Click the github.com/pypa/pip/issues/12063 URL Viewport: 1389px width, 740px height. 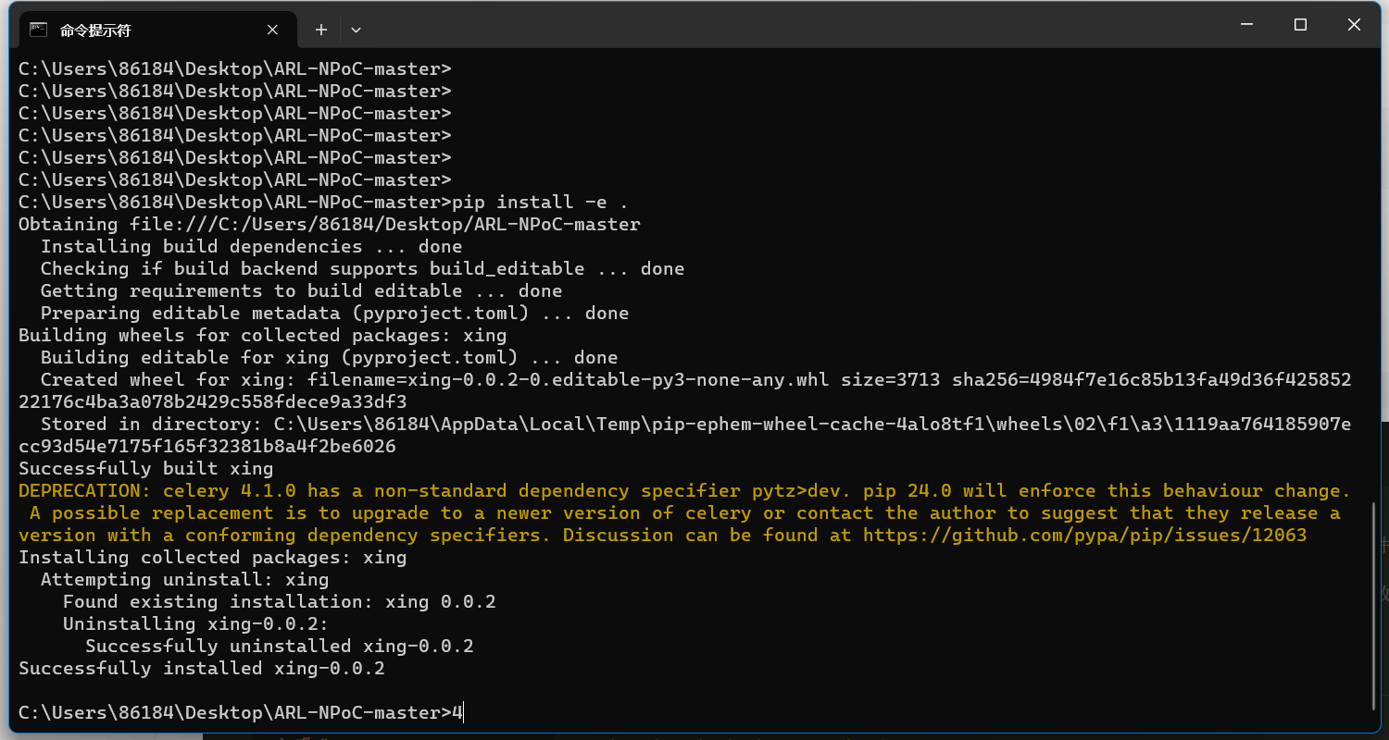click(x=1084, y=536)
